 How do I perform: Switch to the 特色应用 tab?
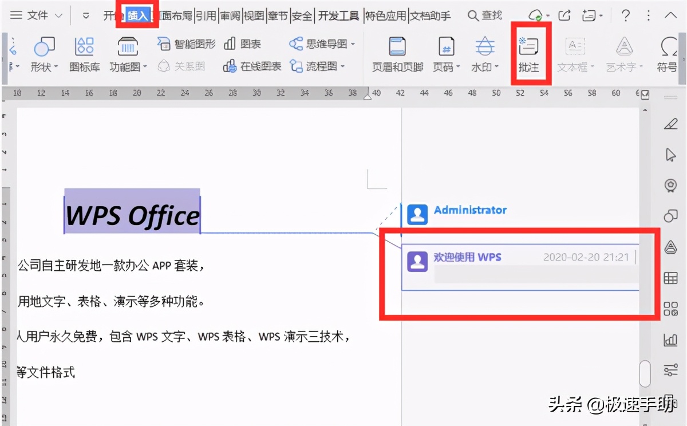coord(386,16)
